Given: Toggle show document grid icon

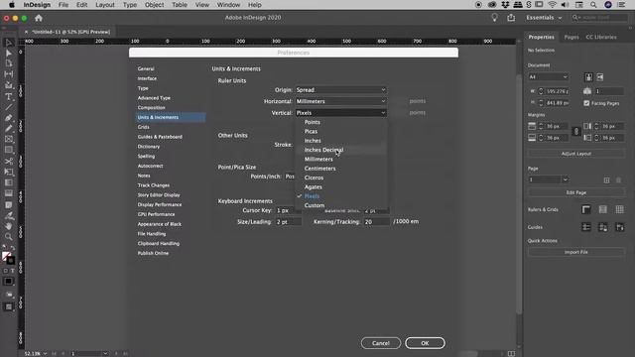Looking at the screenshot, I should point(619,209).
